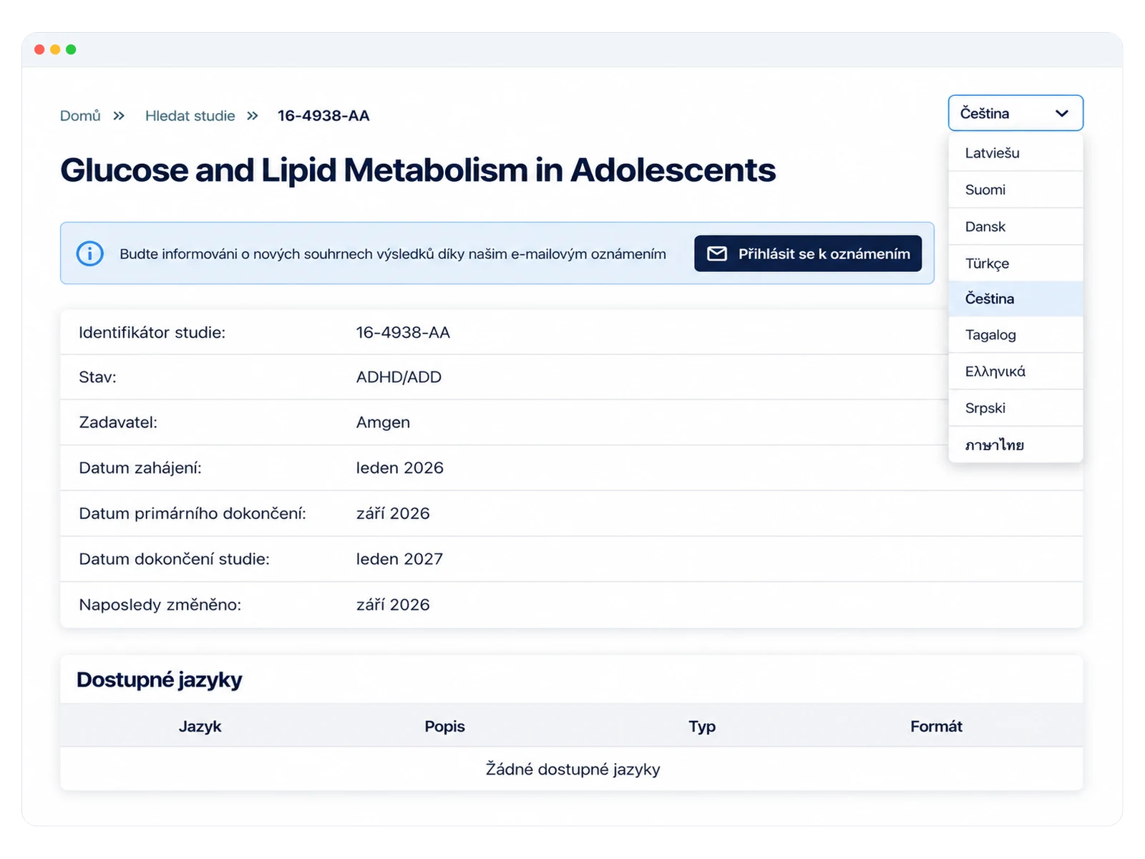Click the yellow minimize window dot

(55, 49)
